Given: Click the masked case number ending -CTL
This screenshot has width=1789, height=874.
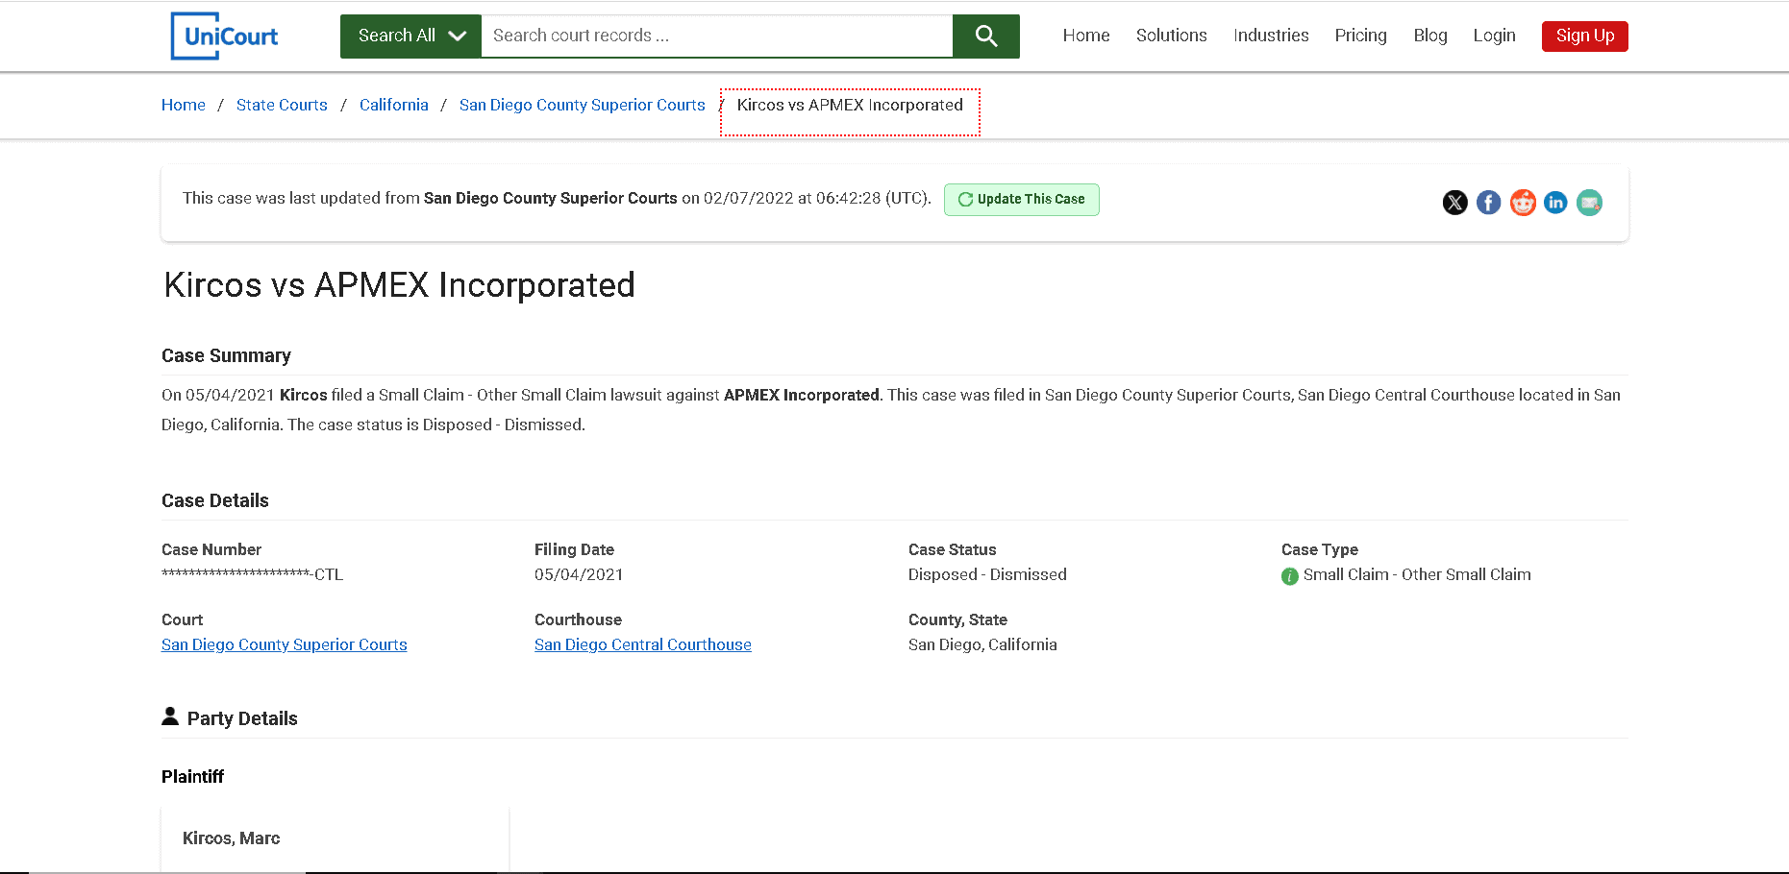Looking at the screenshot, I should click(252, 574).
